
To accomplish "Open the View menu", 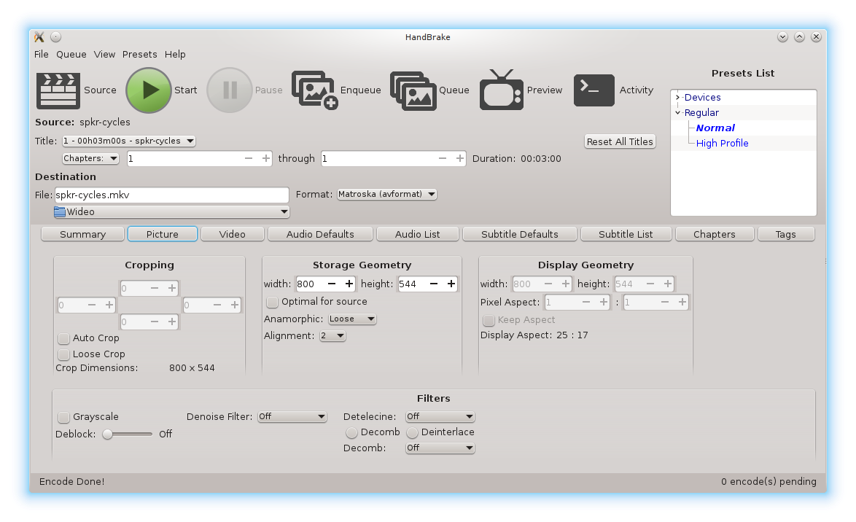I will (x=104, y=54).
